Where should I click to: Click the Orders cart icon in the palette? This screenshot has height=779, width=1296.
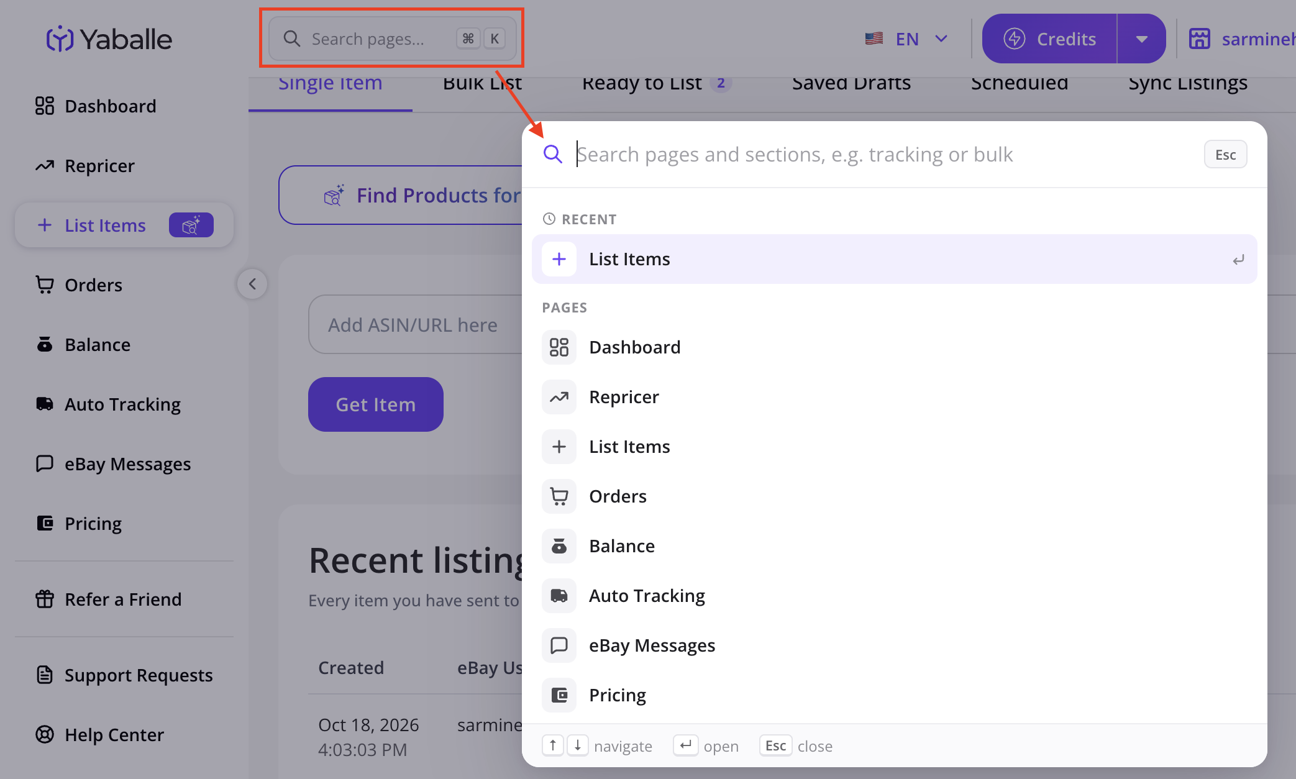pyautogui.click(x=559, y=496)
